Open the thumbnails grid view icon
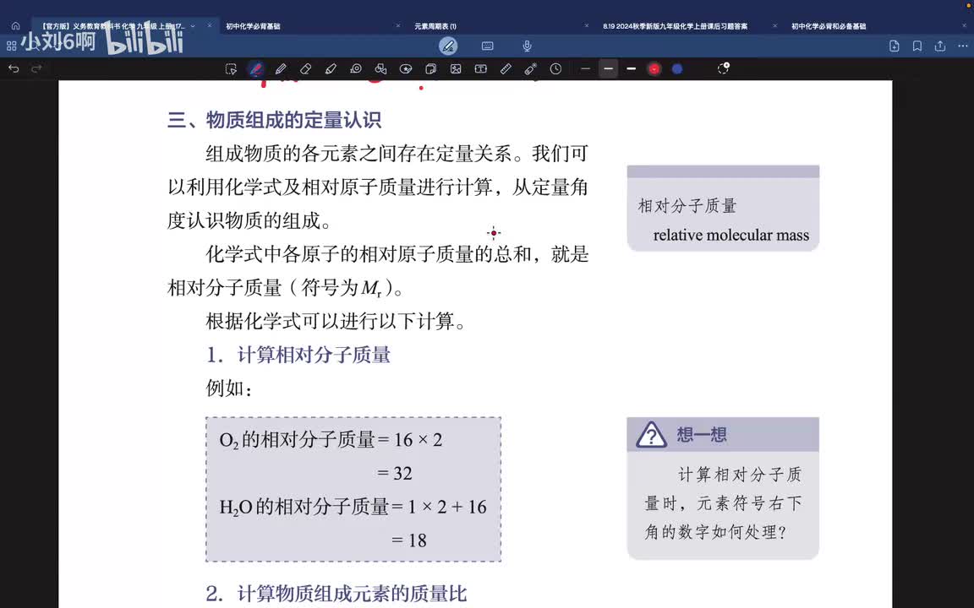Viewport: 974px width, 608px height. click(11, 46)
